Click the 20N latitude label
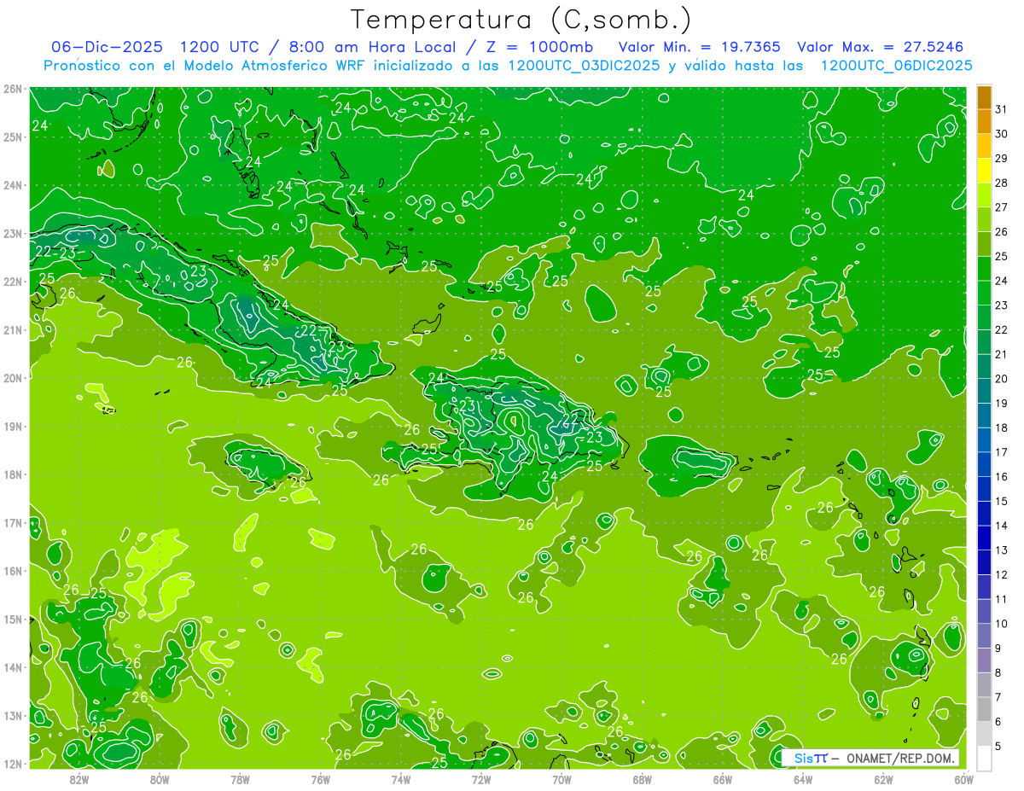The height and width of the screenshot is (791, 1024). click(x=12, y=378)
